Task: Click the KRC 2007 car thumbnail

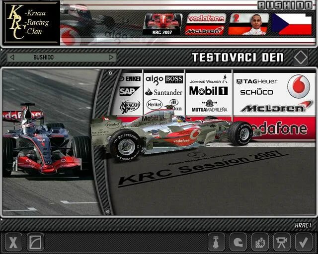Action: click(x=162, y=24)
